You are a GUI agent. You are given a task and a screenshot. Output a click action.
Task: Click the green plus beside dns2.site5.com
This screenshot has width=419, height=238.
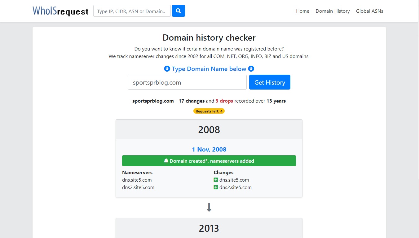216,187
